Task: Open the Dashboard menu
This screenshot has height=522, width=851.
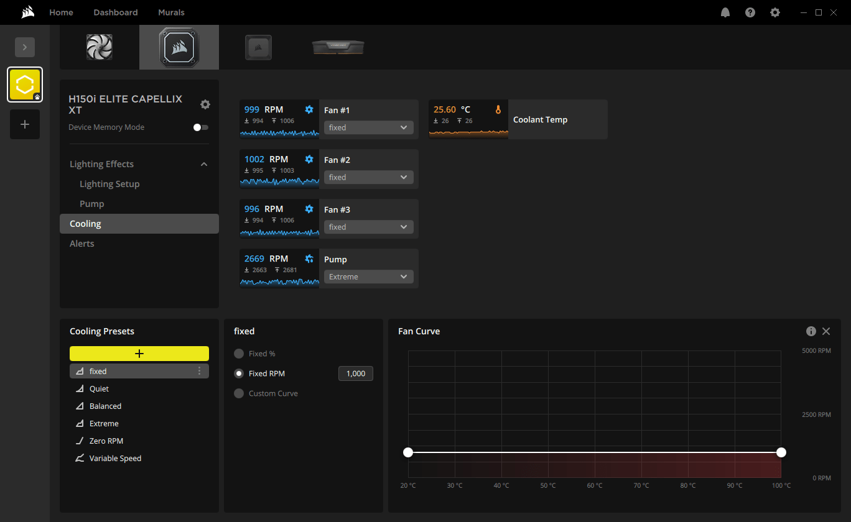Action: pyautogui.click(x=116, y=12)
